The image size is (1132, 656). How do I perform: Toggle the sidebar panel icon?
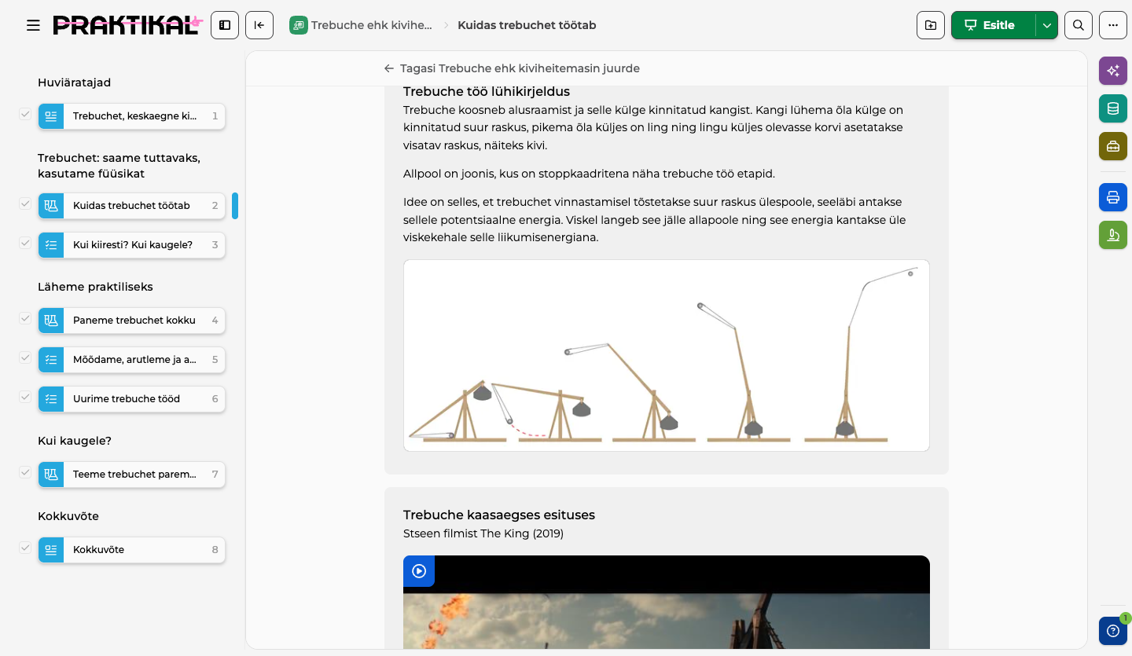[225, 25]
